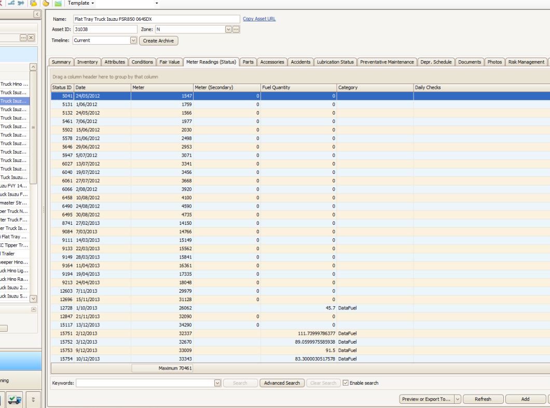Click the yellow pie chart toolbar icon
Viewport: 550px width, 408px height.
point(46,3)
